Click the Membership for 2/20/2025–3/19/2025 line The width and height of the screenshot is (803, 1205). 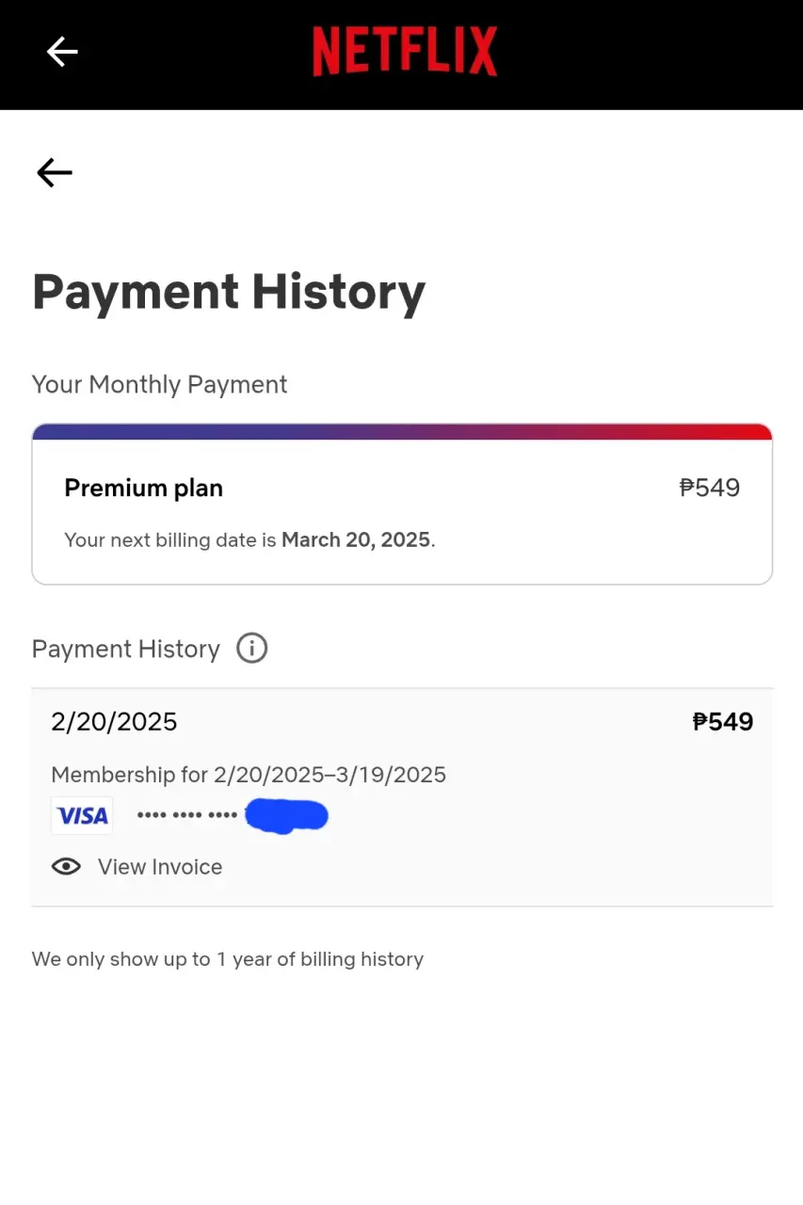(249, 775)
